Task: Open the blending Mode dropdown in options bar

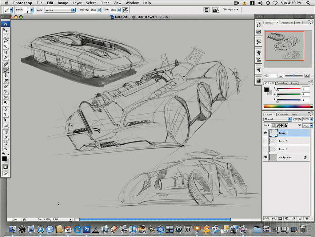Action: click(60, 10)
